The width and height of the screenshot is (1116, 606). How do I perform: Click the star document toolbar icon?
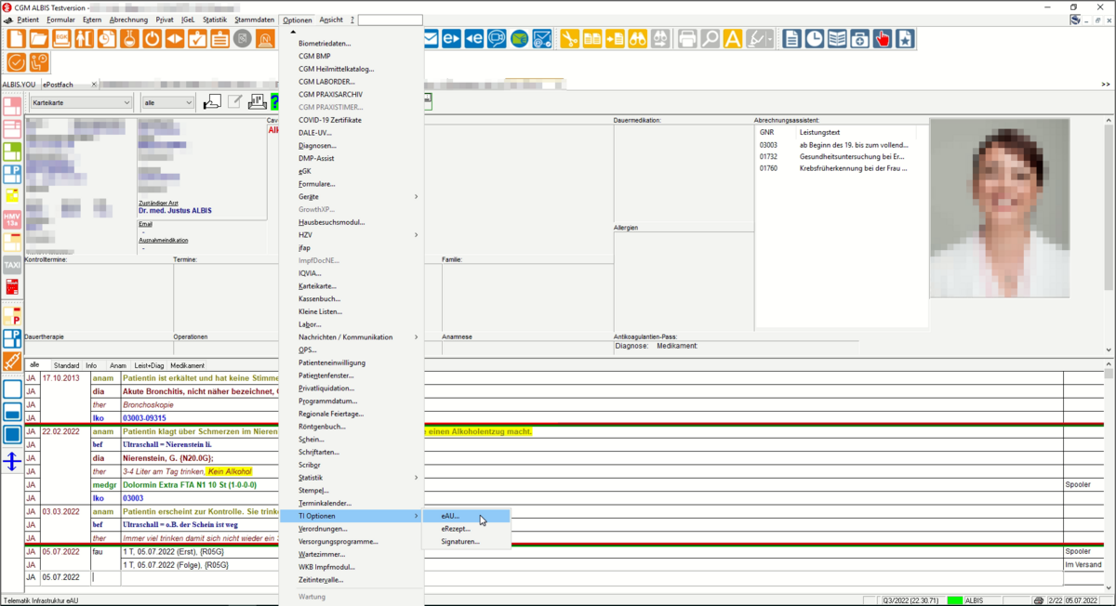tap(905, 39)
